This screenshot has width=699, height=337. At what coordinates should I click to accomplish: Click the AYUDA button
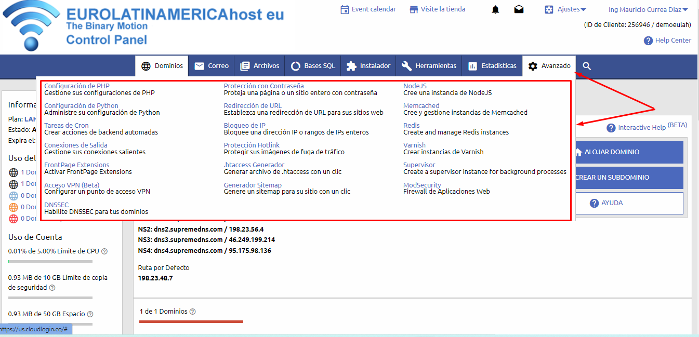point(629,203)
